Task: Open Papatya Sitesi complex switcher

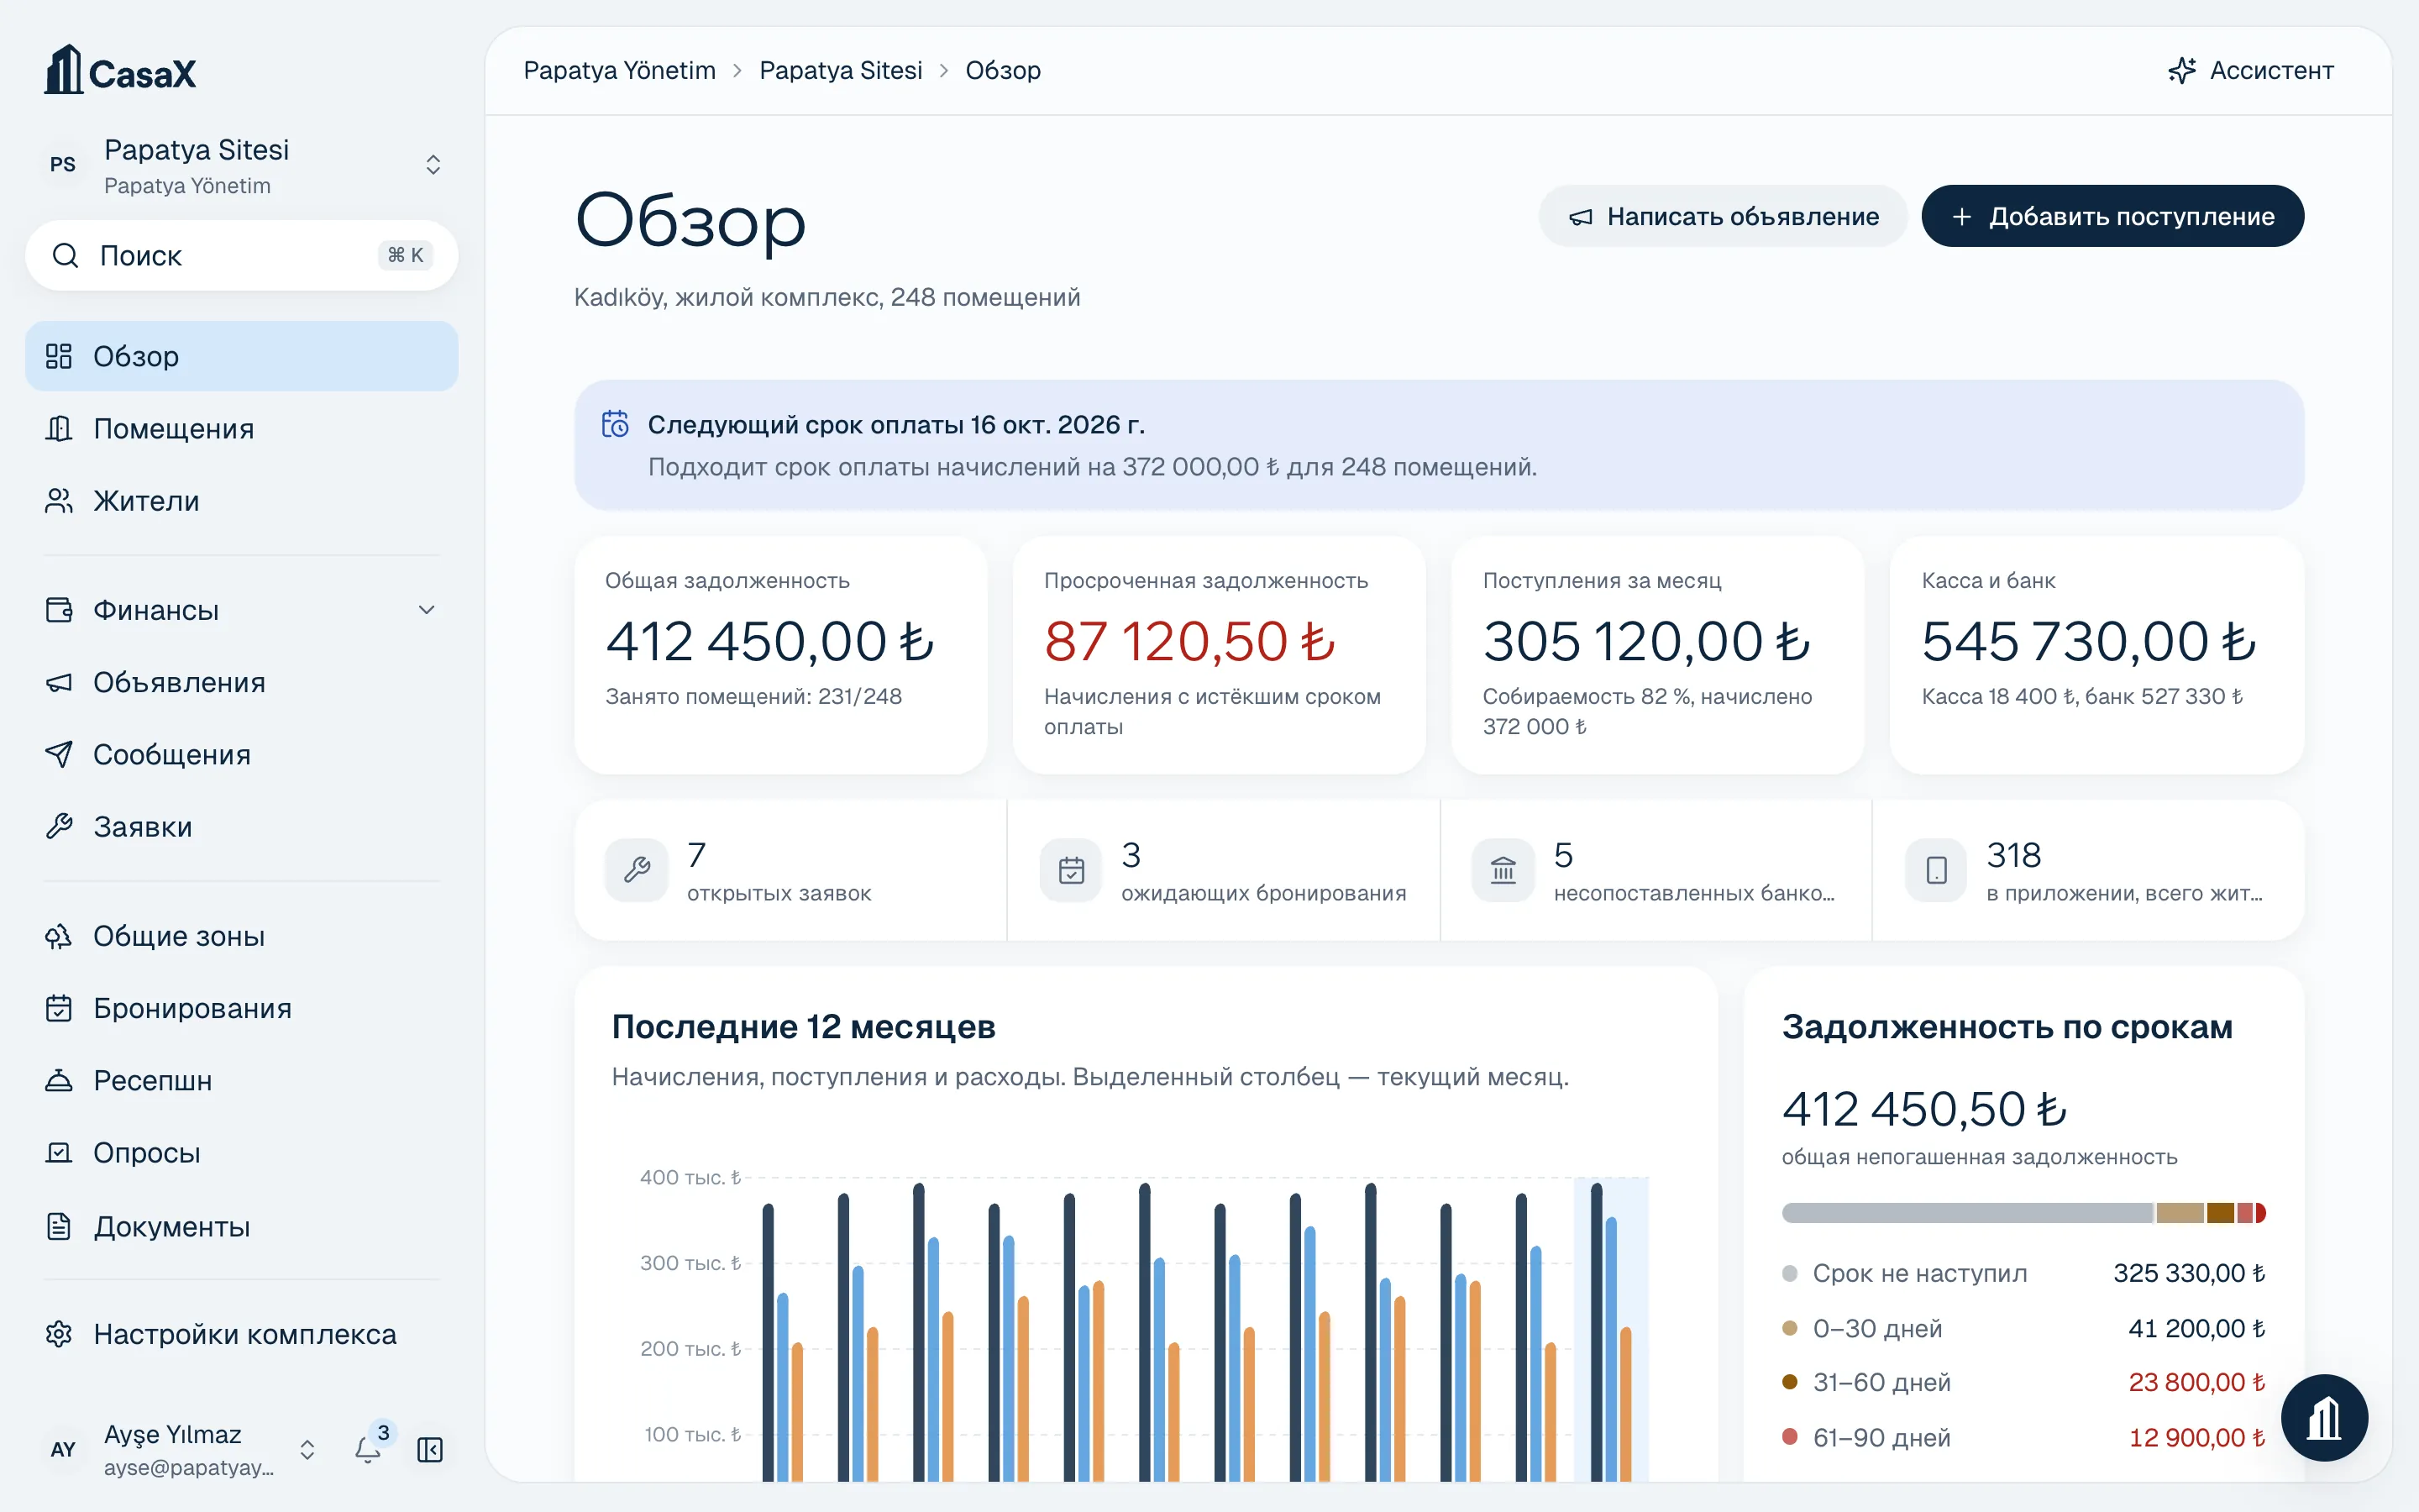Action: pos(242,165)
